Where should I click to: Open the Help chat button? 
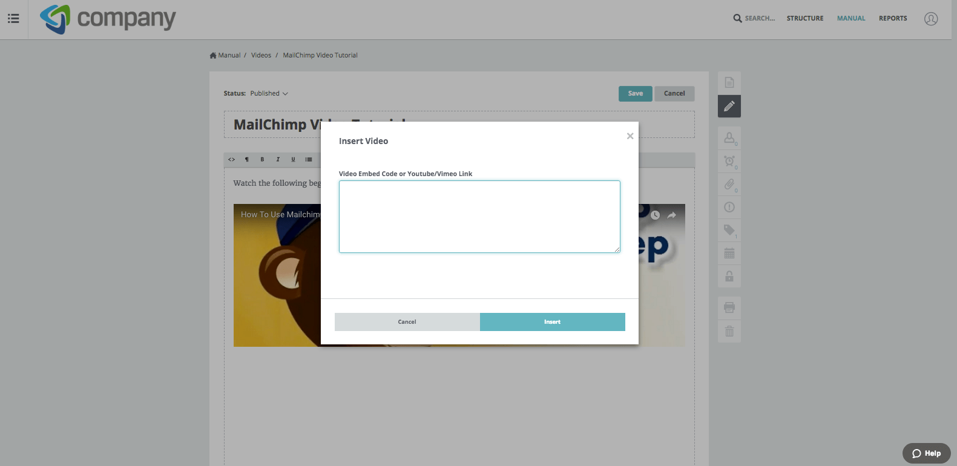927,453
